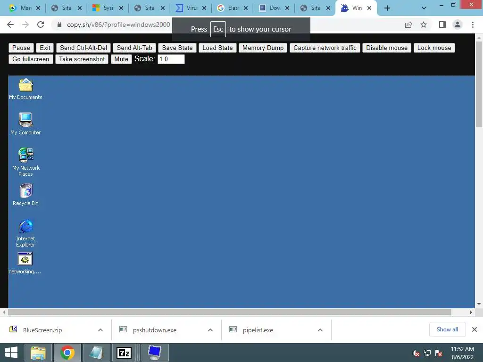Open Windows Start button
This screenshot has height=362, width=483.
pos(11,353)
